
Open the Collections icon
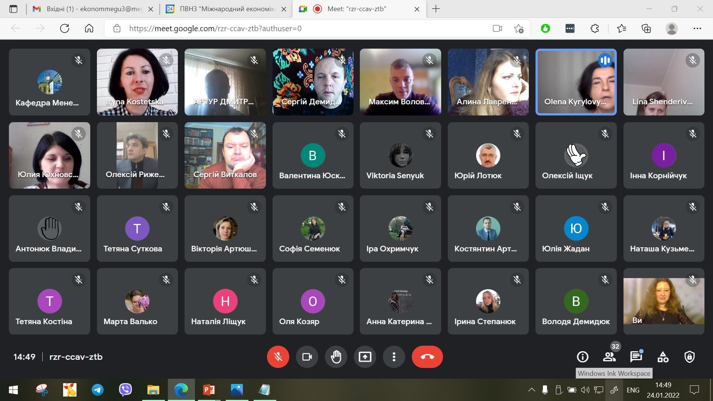(646, 28)
